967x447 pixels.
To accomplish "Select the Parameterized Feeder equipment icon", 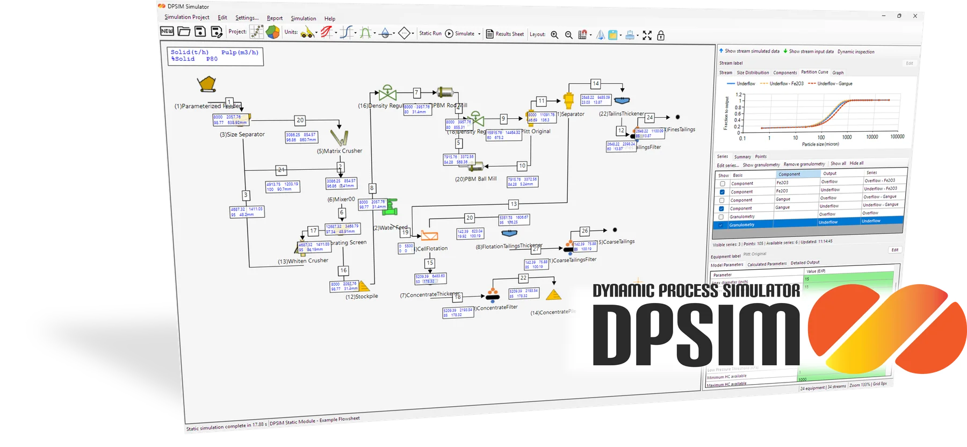I will click(207, 84).
